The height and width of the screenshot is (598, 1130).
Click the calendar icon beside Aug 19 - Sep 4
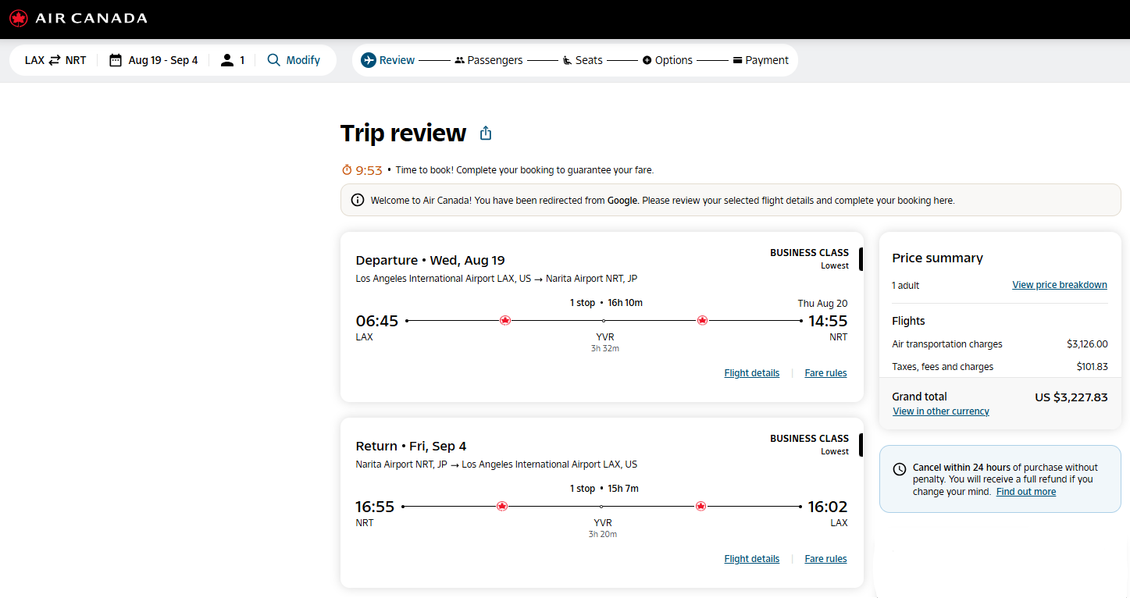click(116, 60)
